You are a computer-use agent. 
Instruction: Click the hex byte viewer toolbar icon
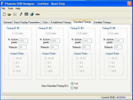[x=26, y=14]
